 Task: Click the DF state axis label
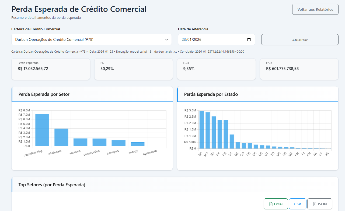(x=321, y=154)
